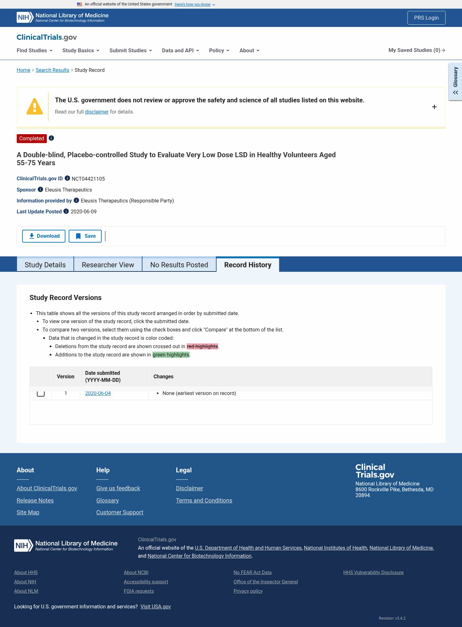
Task: Open Glossary link in footer Help
Action: [107, 500]
